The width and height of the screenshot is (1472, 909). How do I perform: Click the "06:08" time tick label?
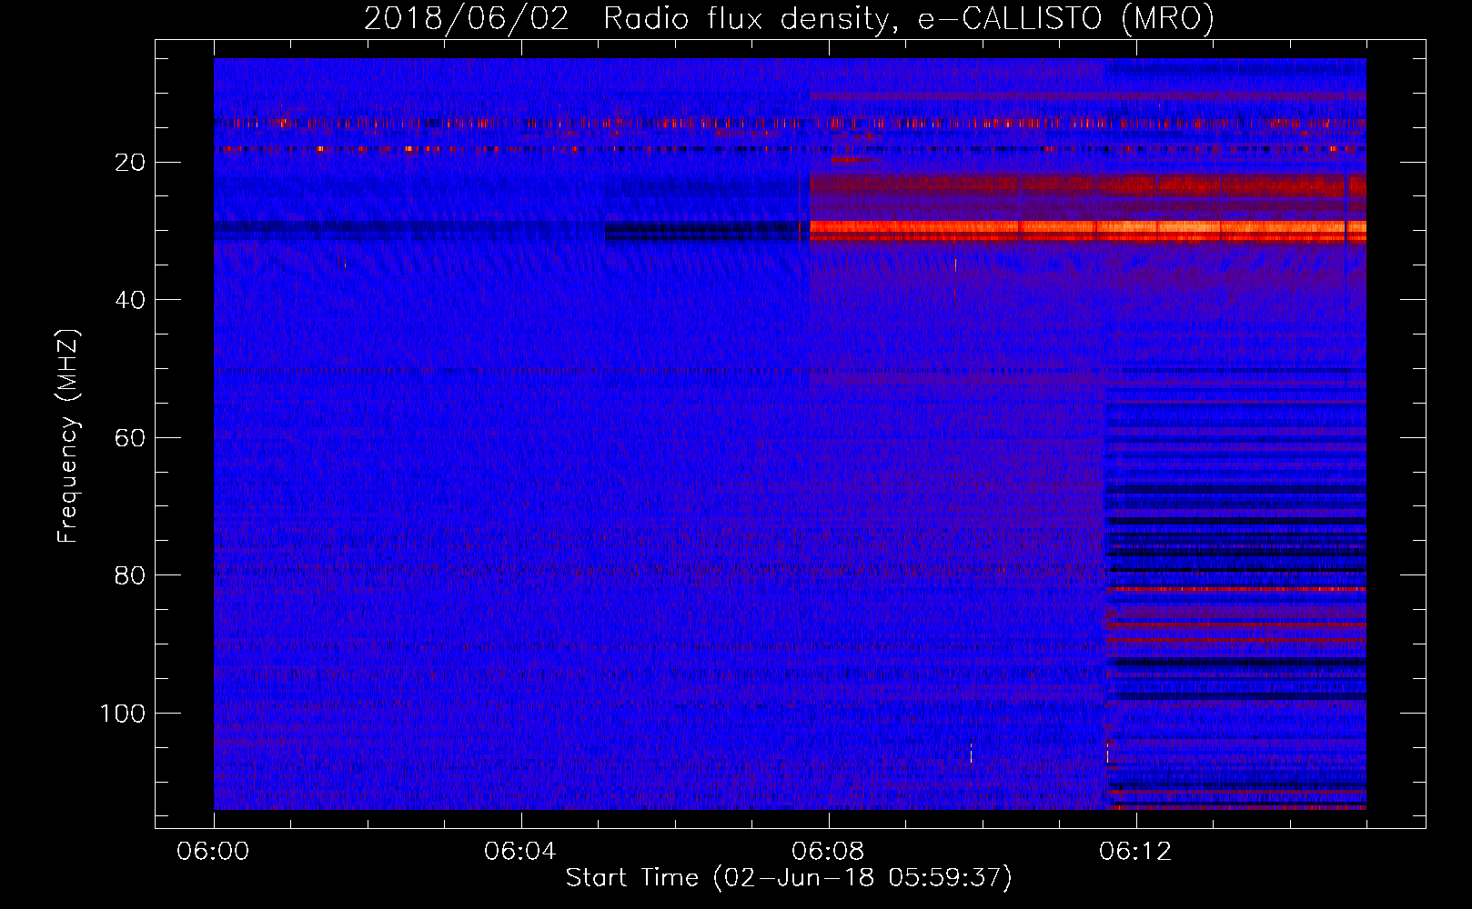[x=828, y=852]
